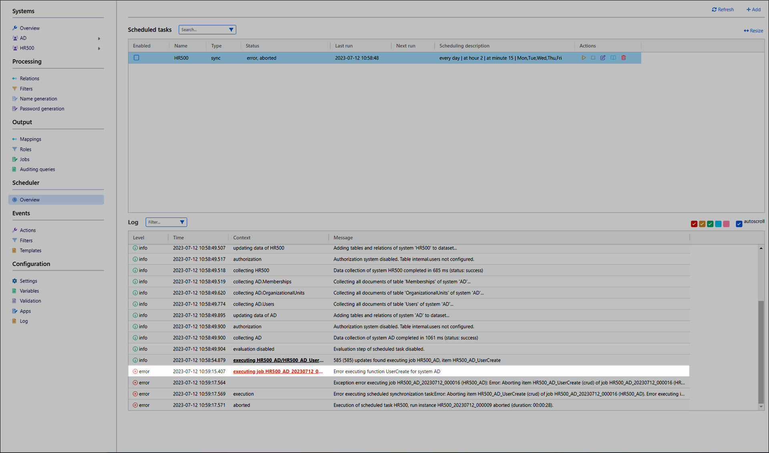
Task: Click the Scheduled tasks search field
Action: click(x=203, y=30)
